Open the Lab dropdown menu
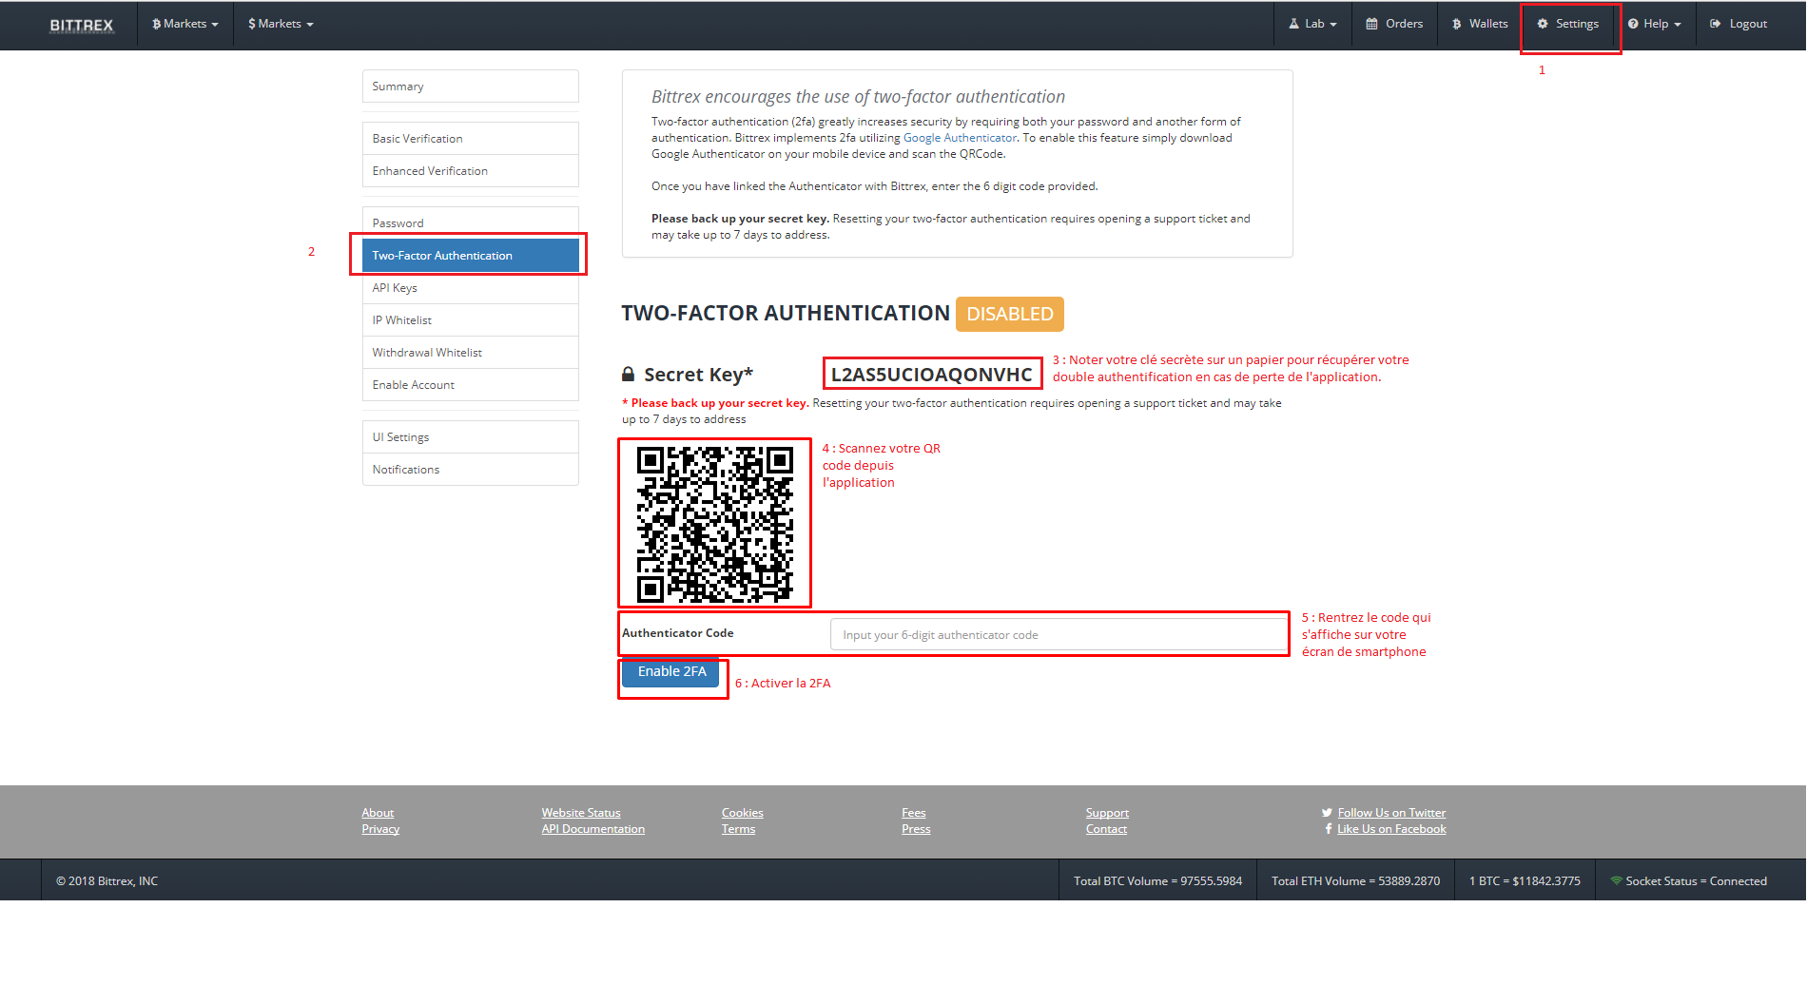This screenshot has width=1807, height=985. [x=1312, y=24]
